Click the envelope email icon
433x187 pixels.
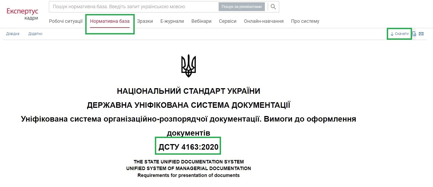421,34
